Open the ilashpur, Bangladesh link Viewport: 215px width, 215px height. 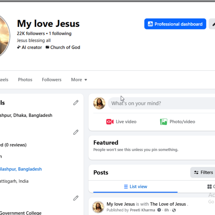21,169
